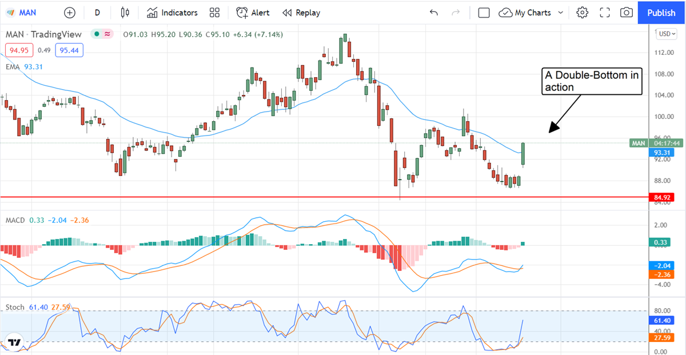Open the D time interval dropdown
The image size is (686, 355).
tap(97, 13)
